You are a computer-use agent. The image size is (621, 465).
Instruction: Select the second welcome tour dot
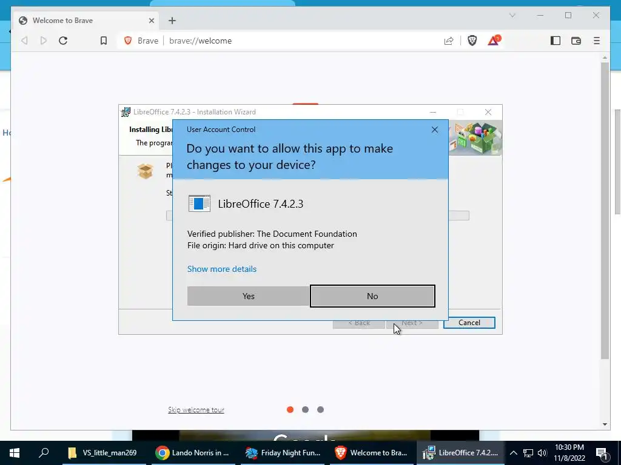306,410
